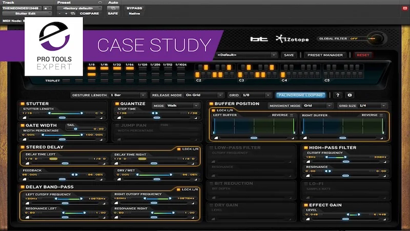Click the lit 1/64 note light
410x231 pixels.
point(130,68)
